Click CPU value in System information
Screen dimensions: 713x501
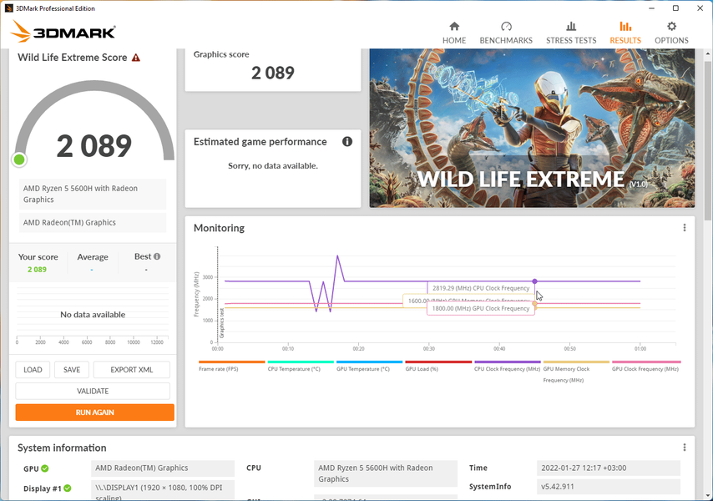[386, 473]
